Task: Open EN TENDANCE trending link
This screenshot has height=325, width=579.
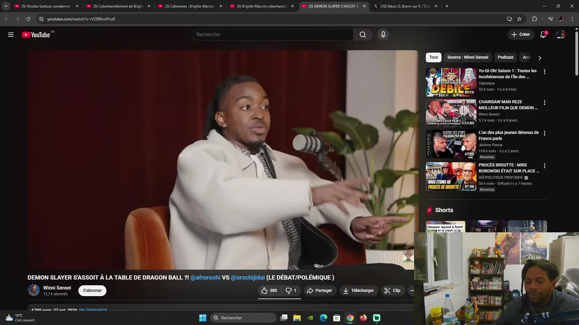Action: pos(93,310)
